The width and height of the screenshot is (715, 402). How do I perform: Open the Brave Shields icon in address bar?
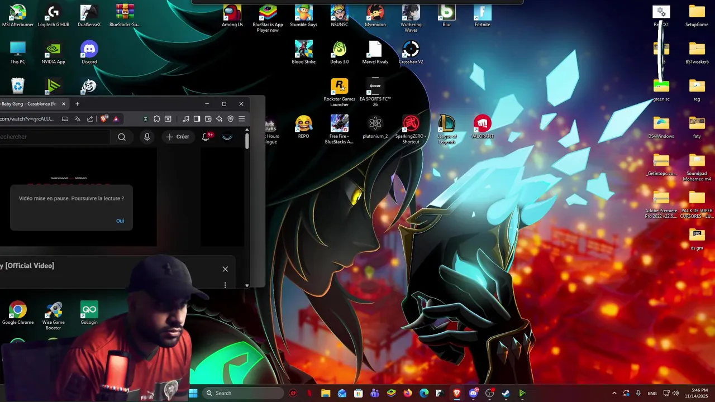[x=104, y=119]
